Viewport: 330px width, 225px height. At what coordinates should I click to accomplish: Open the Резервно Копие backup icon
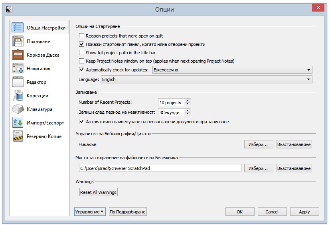coord(18,136)
